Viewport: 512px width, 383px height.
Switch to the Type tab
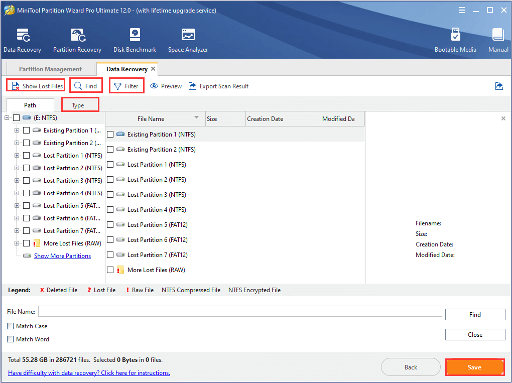click(78, 105)
